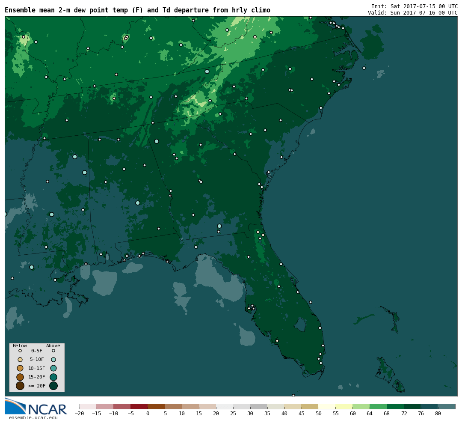Click the Below 15-20F dark brown legend circle
462x423 pixels.
pyautogui.click(x=20, y=377)
